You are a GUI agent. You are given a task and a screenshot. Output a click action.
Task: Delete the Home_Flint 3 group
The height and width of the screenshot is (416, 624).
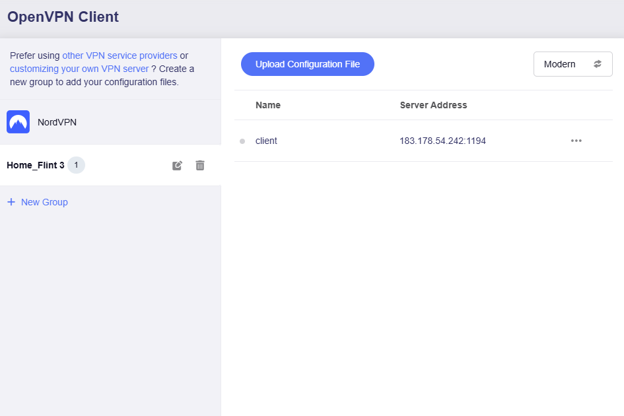(x=200, y=166)
